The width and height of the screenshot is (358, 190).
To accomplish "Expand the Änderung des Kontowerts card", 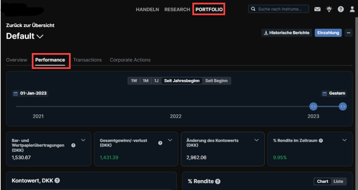I will click(257, 140).
